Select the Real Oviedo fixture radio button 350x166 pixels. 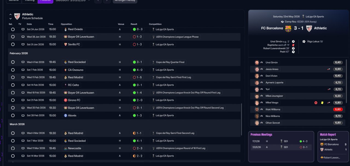coord(13,29)
